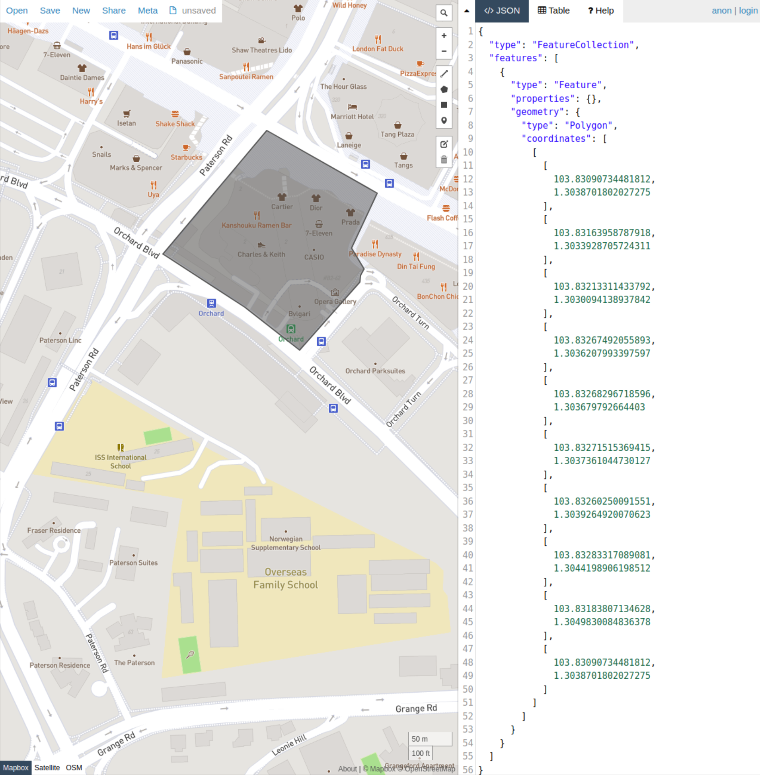Click the anon user link
The image size is (760, 775).
coord(722,11)
